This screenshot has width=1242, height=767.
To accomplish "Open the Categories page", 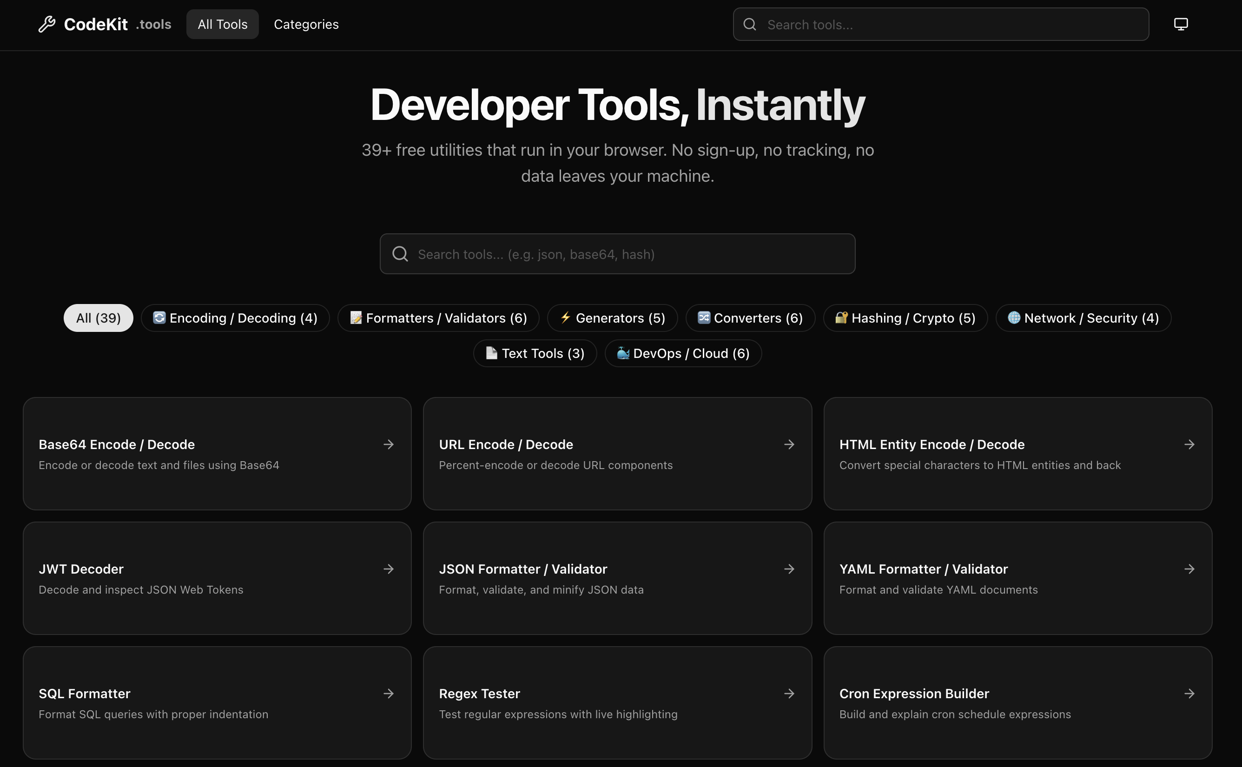I will [306, 24].
